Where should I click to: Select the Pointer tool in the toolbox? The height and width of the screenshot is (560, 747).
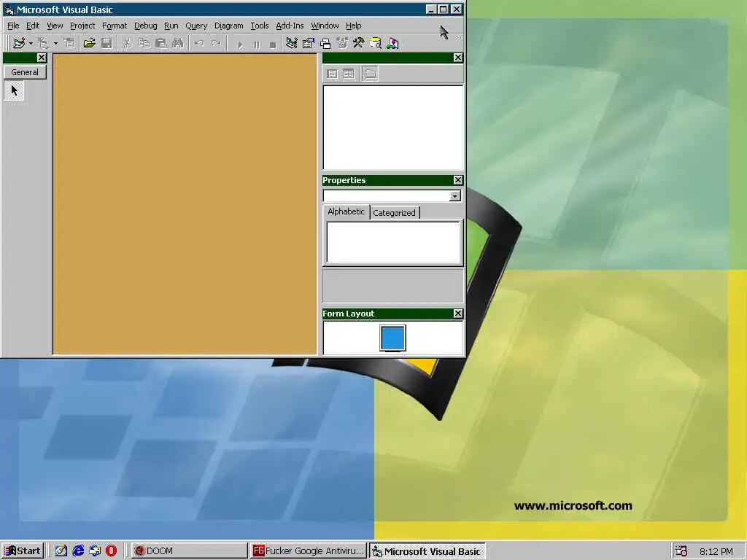pos(14,90)
